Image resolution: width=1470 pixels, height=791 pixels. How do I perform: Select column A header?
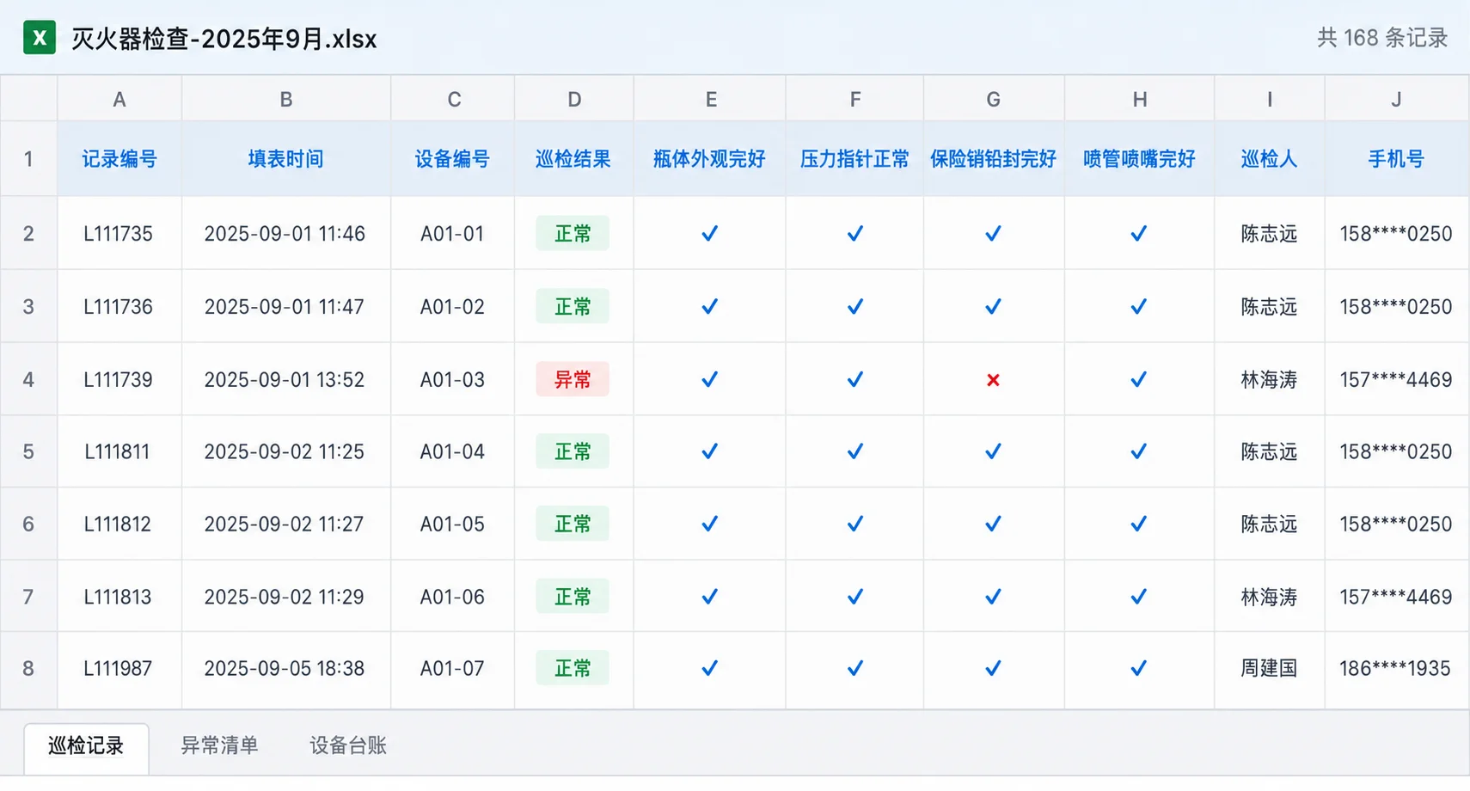coord(119,99)
